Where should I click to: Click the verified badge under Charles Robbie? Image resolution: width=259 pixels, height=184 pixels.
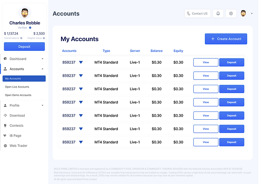pos(30,28)
